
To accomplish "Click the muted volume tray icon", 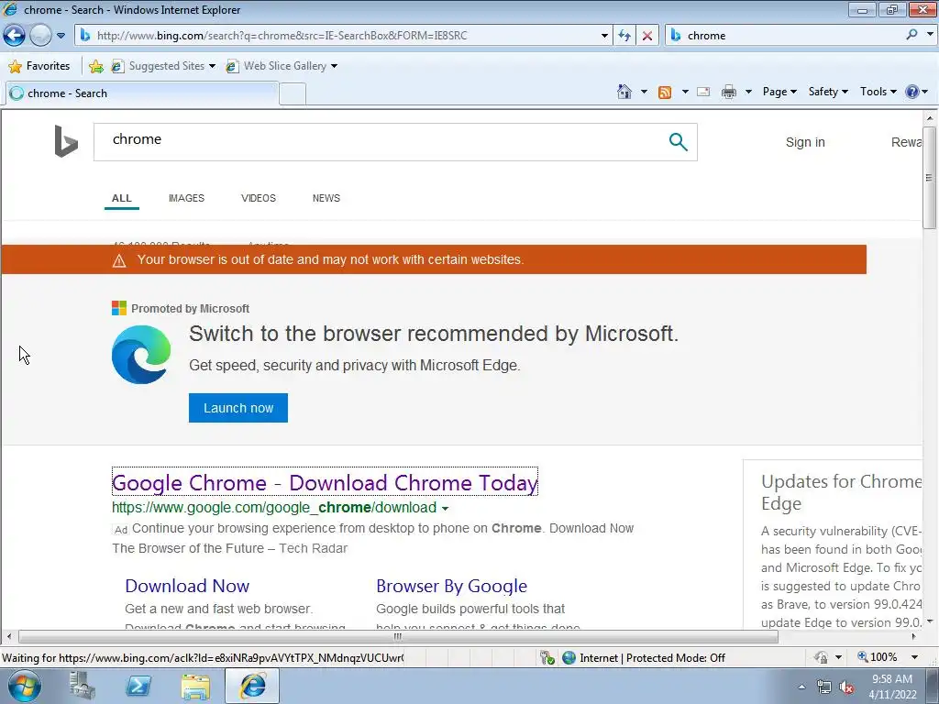I will pyautogui.click(x=846, y=687).
